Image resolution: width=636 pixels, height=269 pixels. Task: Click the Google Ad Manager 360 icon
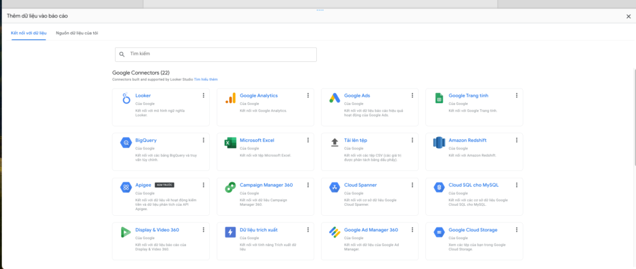tap(335, 232)
